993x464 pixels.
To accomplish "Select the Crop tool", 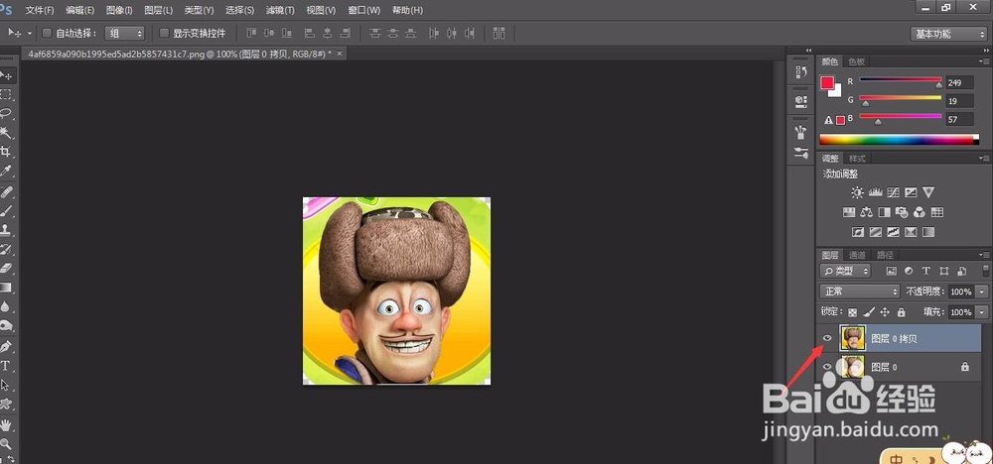I will tap(6, 152).
